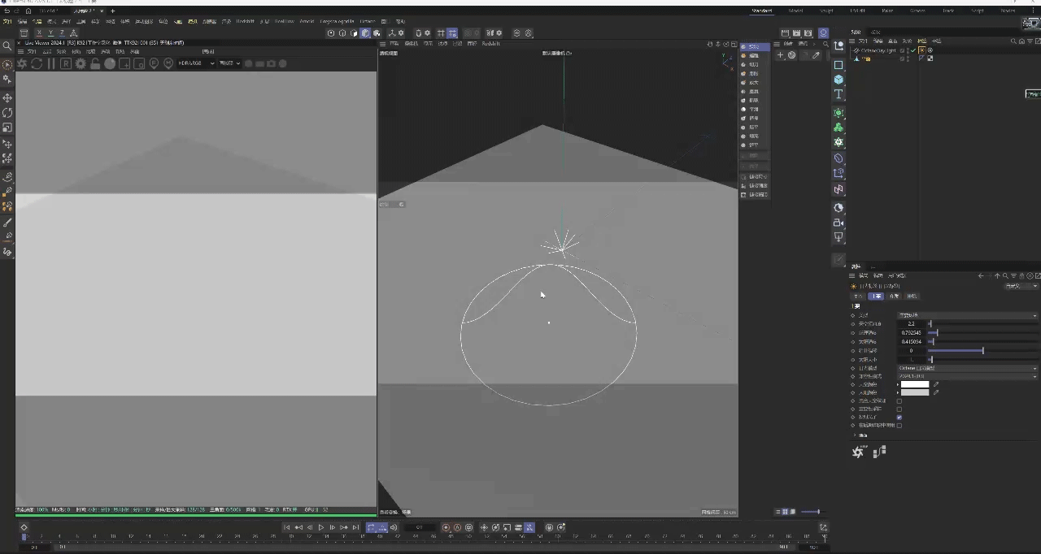
Task: Expand the sun color swatch arrow
Action: click(x=898, y=392)
